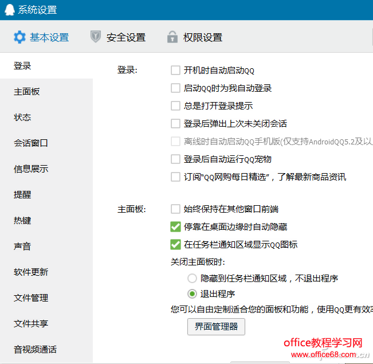Switch to the 安全设置 tab
Viewport: 373px width, 364px height.
[x=118, y=37]
